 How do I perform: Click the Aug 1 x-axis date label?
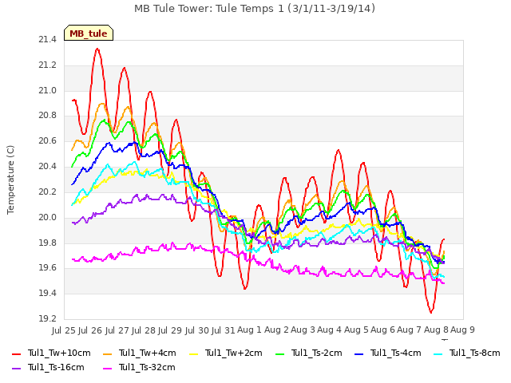point(249,330)
